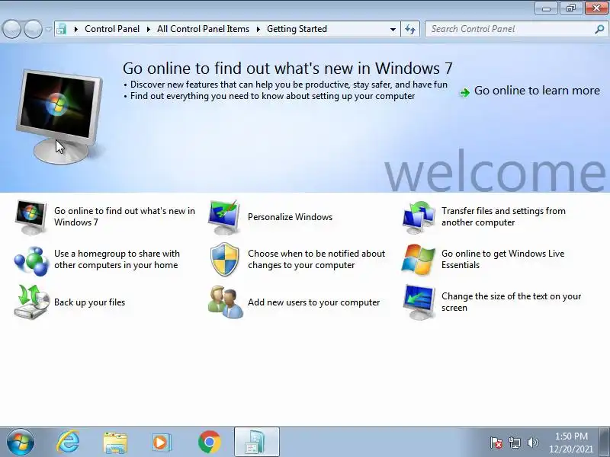This screenshot has width=610, height=457.
Task: Select the 'Back up your files' text
Action: point(89,302)
